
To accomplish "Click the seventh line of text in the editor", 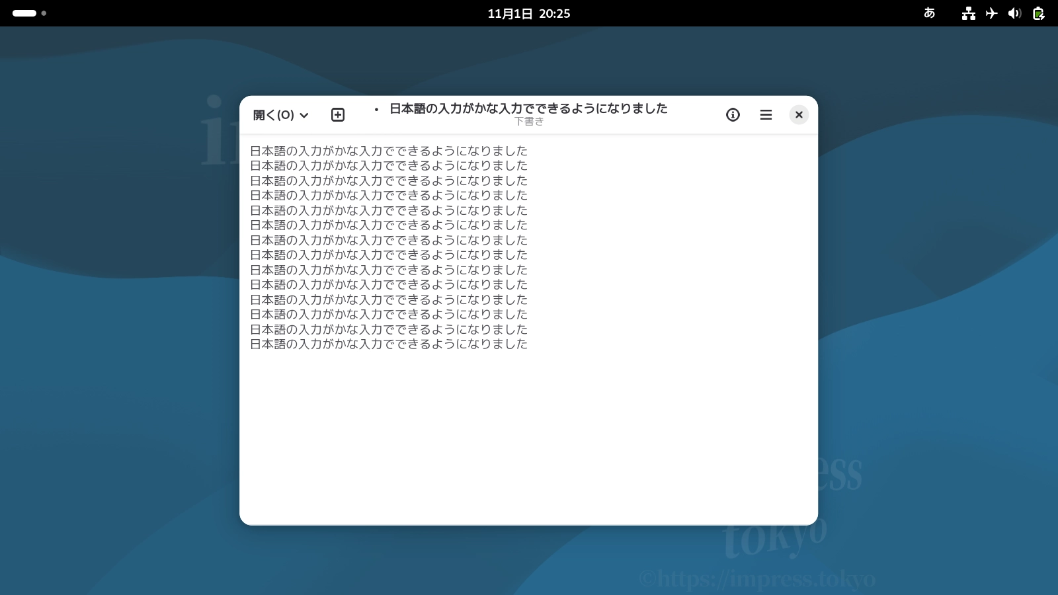I will (389, 240).
